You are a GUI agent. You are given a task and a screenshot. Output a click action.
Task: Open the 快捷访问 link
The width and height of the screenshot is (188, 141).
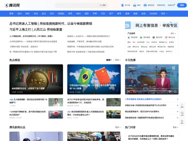tap(171, 5)
